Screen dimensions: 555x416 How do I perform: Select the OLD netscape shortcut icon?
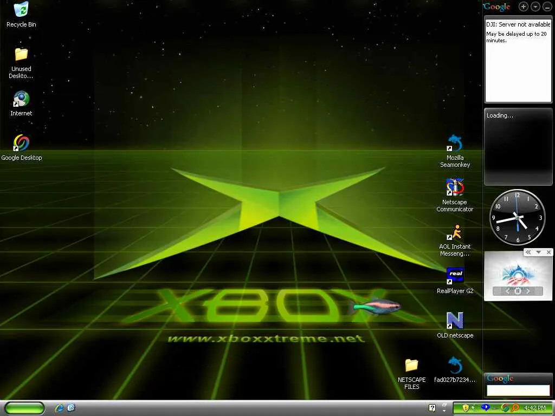click(455, 321)
